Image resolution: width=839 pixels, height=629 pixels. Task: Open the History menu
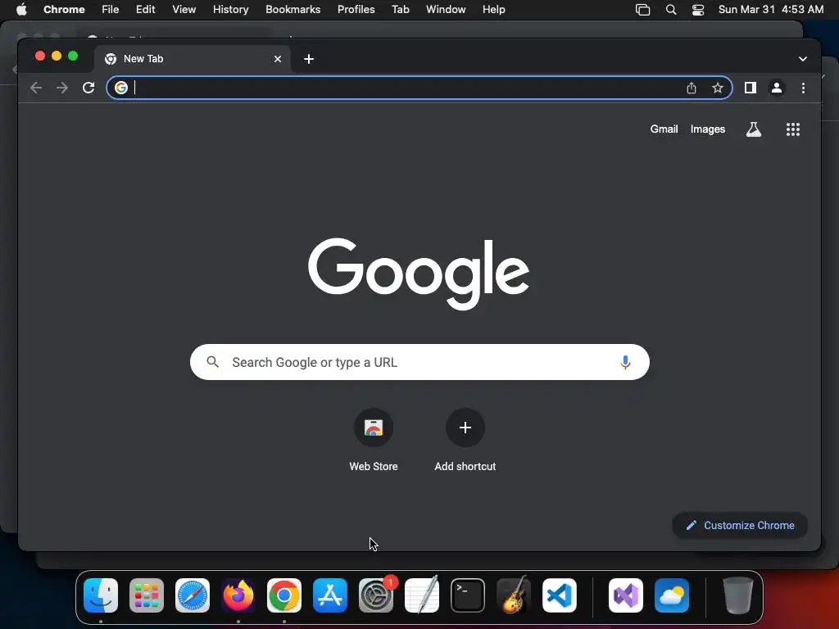(230, 9)
